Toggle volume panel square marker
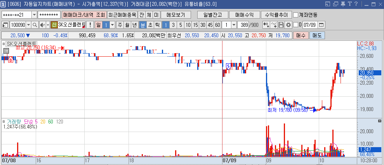 pyautogui.click(x=3, y=122)
